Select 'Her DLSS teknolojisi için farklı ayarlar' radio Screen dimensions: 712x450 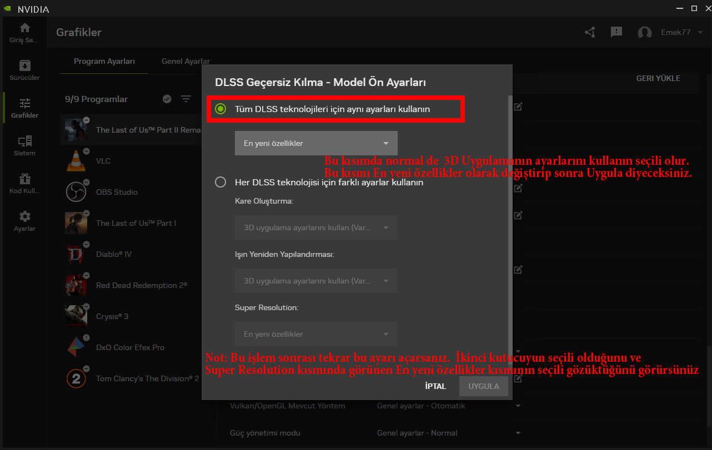pyautogui.click(x=220, y=182)
